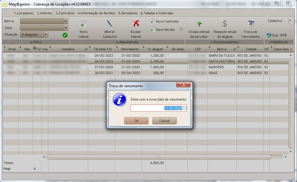Open Troca de Vencimento calendar icon
Viewport: 297px width, 182px height.
251,24
